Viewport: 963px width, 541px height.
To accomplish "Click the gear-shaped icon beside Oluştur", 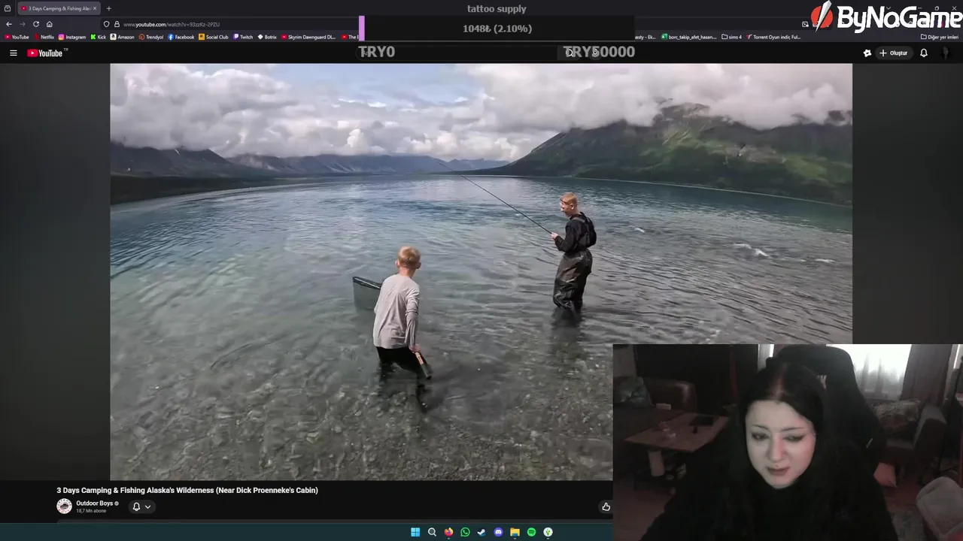I will tap(867, 53).
